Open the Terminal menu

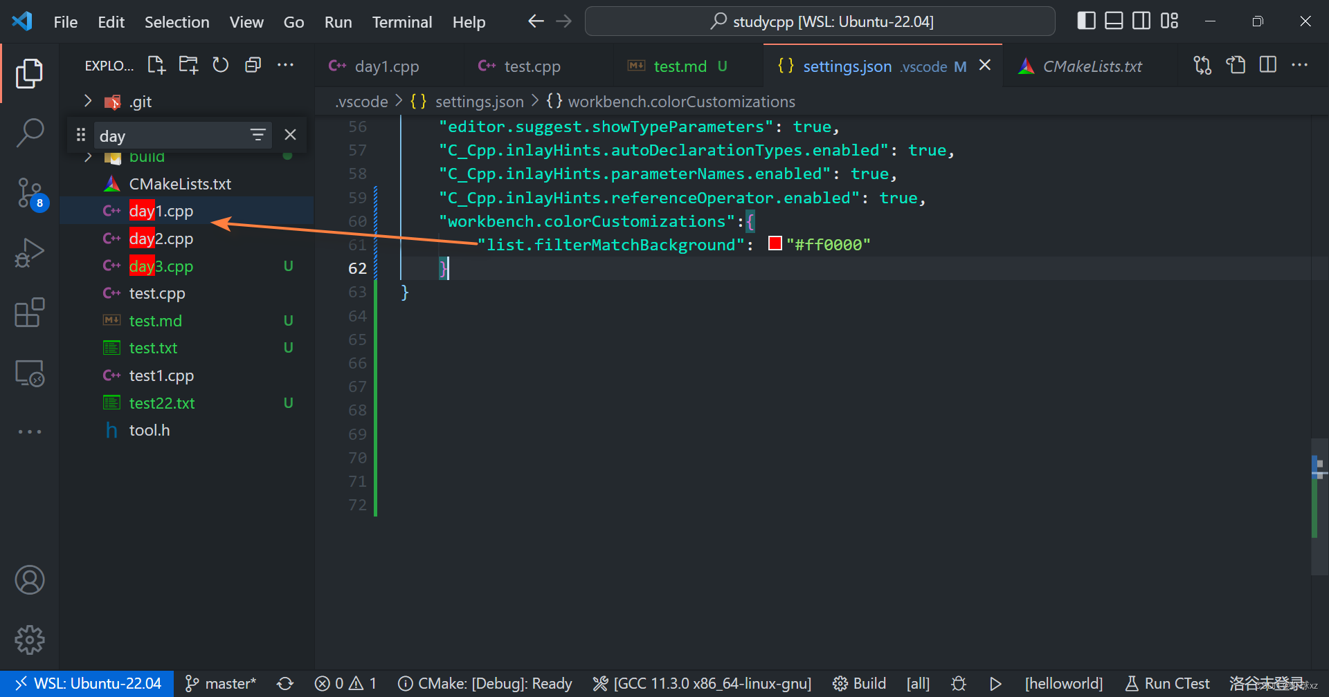click(x=402, y=22)
